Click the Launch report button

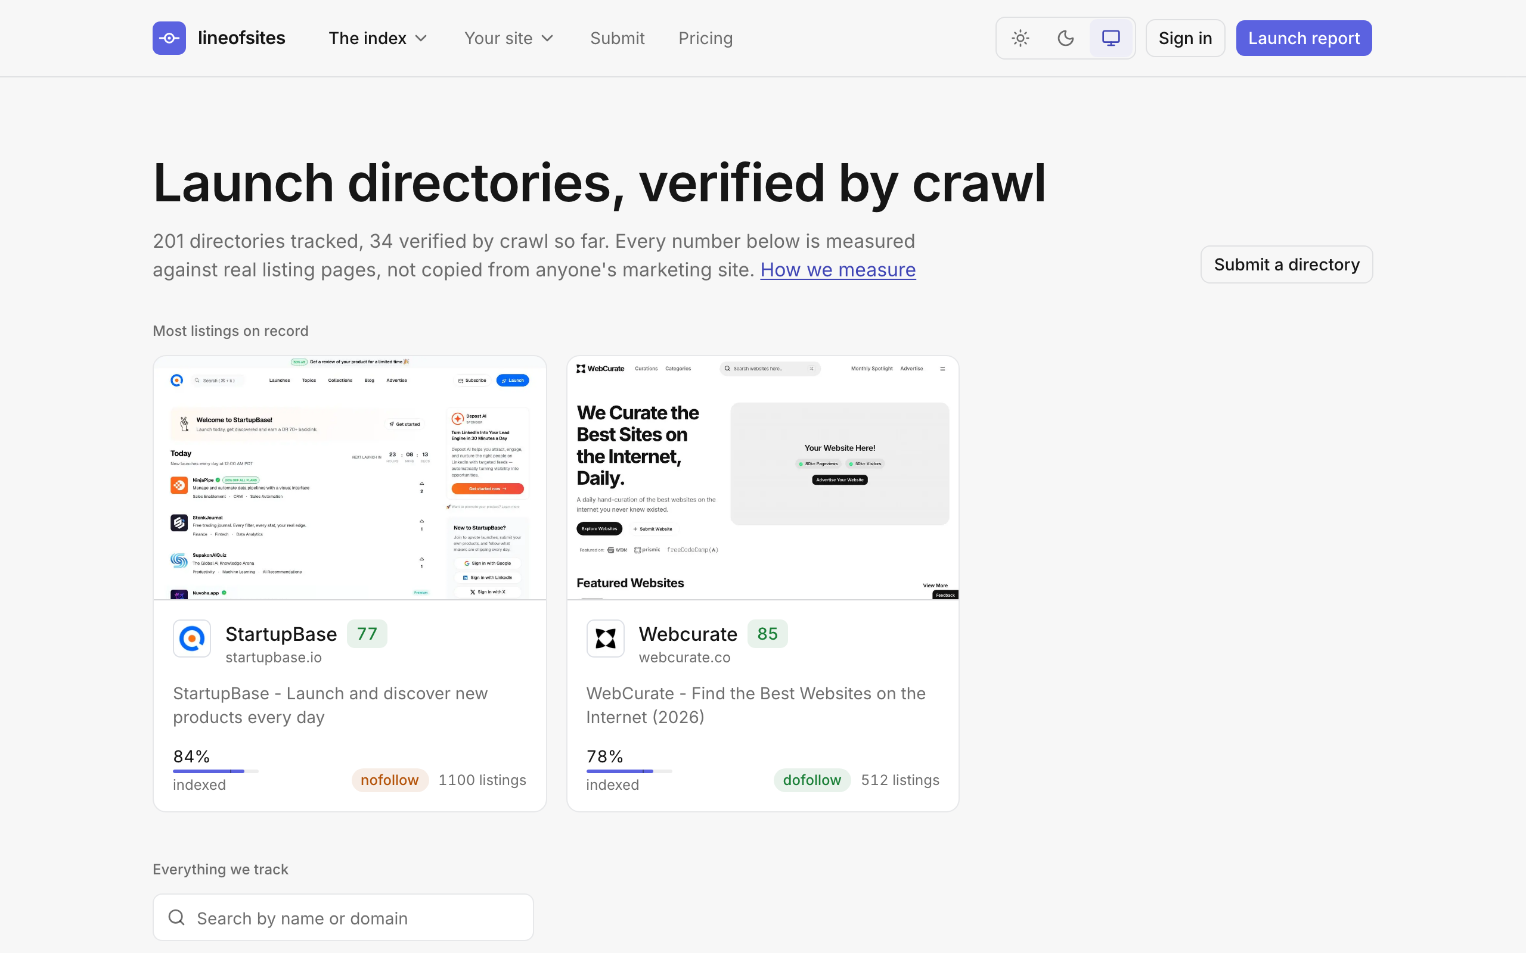click(x=1304, y=38)
